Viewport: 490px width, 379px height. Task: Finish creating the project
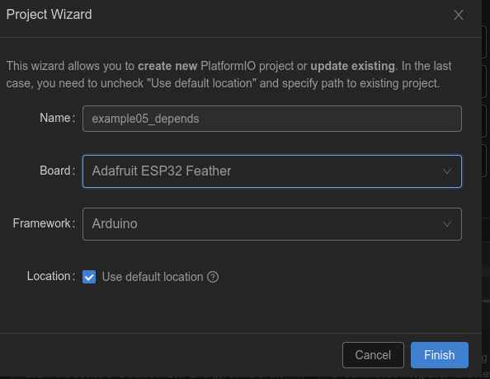tap(440, 355)
